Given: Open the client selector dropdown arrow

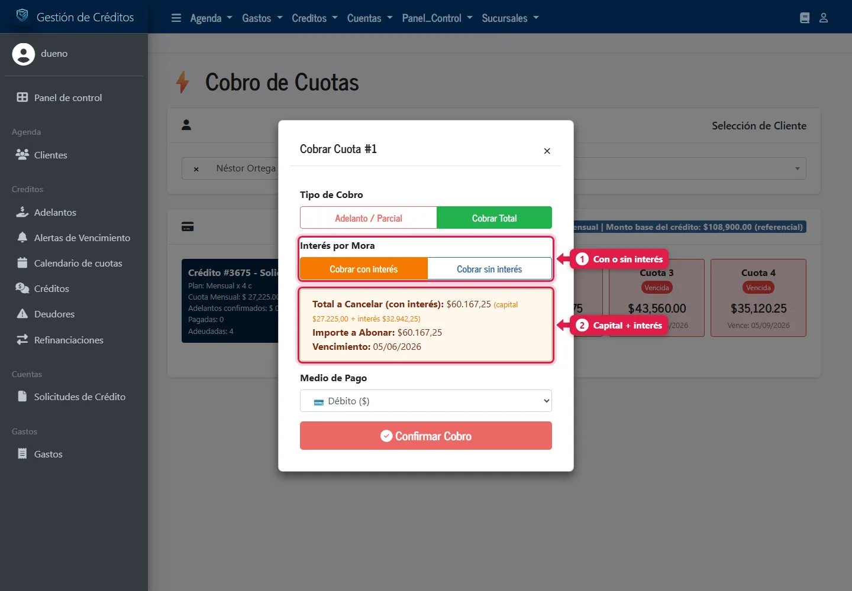Looking at the screenshot, I should (x=797, y=169).
